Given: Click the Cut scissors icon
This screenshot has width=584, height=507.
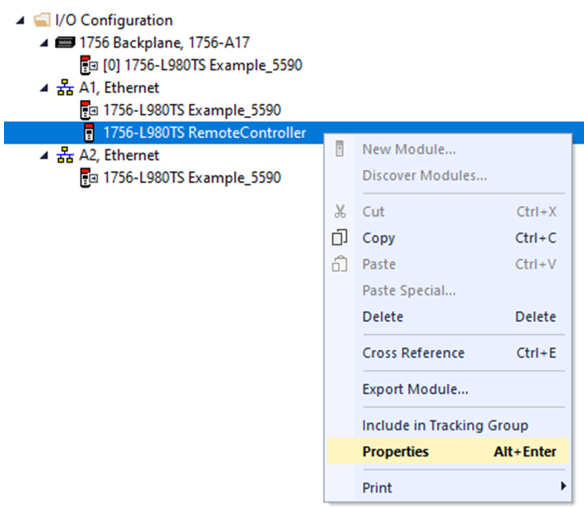Looking at the screenshot, I should [339, 211].
